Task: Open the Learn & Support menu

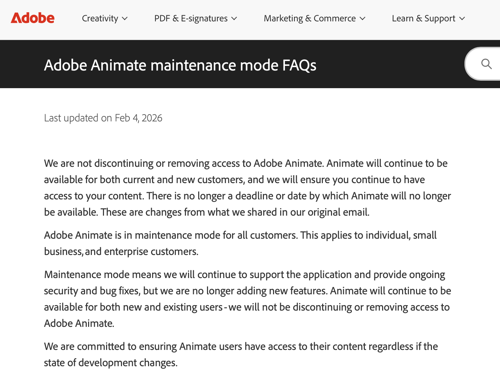Action: 423,18
